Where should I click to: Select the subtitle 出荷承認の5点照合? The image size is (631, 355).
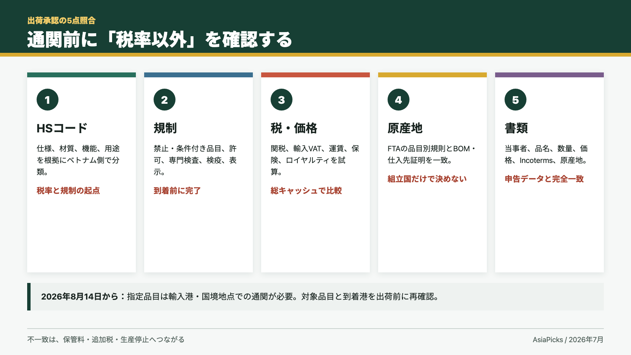[x=62, y=20]
